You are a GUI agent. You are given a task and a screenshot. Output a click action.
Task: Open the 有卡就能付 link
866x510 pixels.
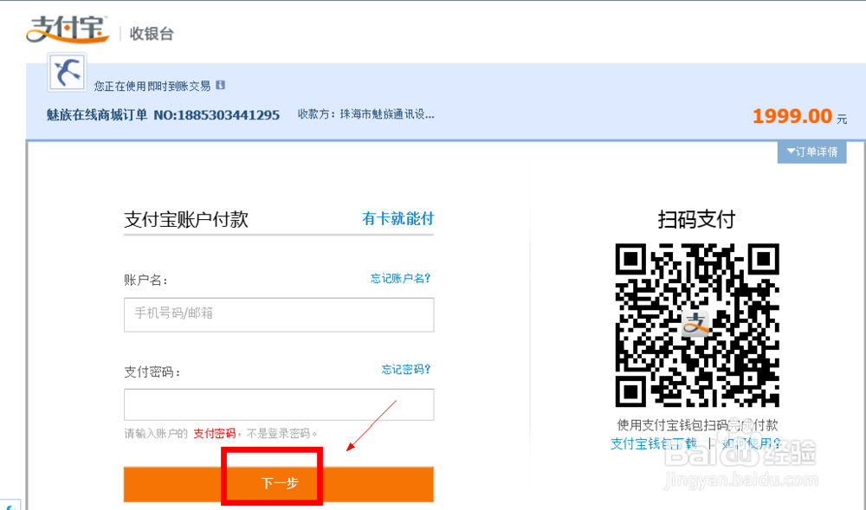pos(397,219)
